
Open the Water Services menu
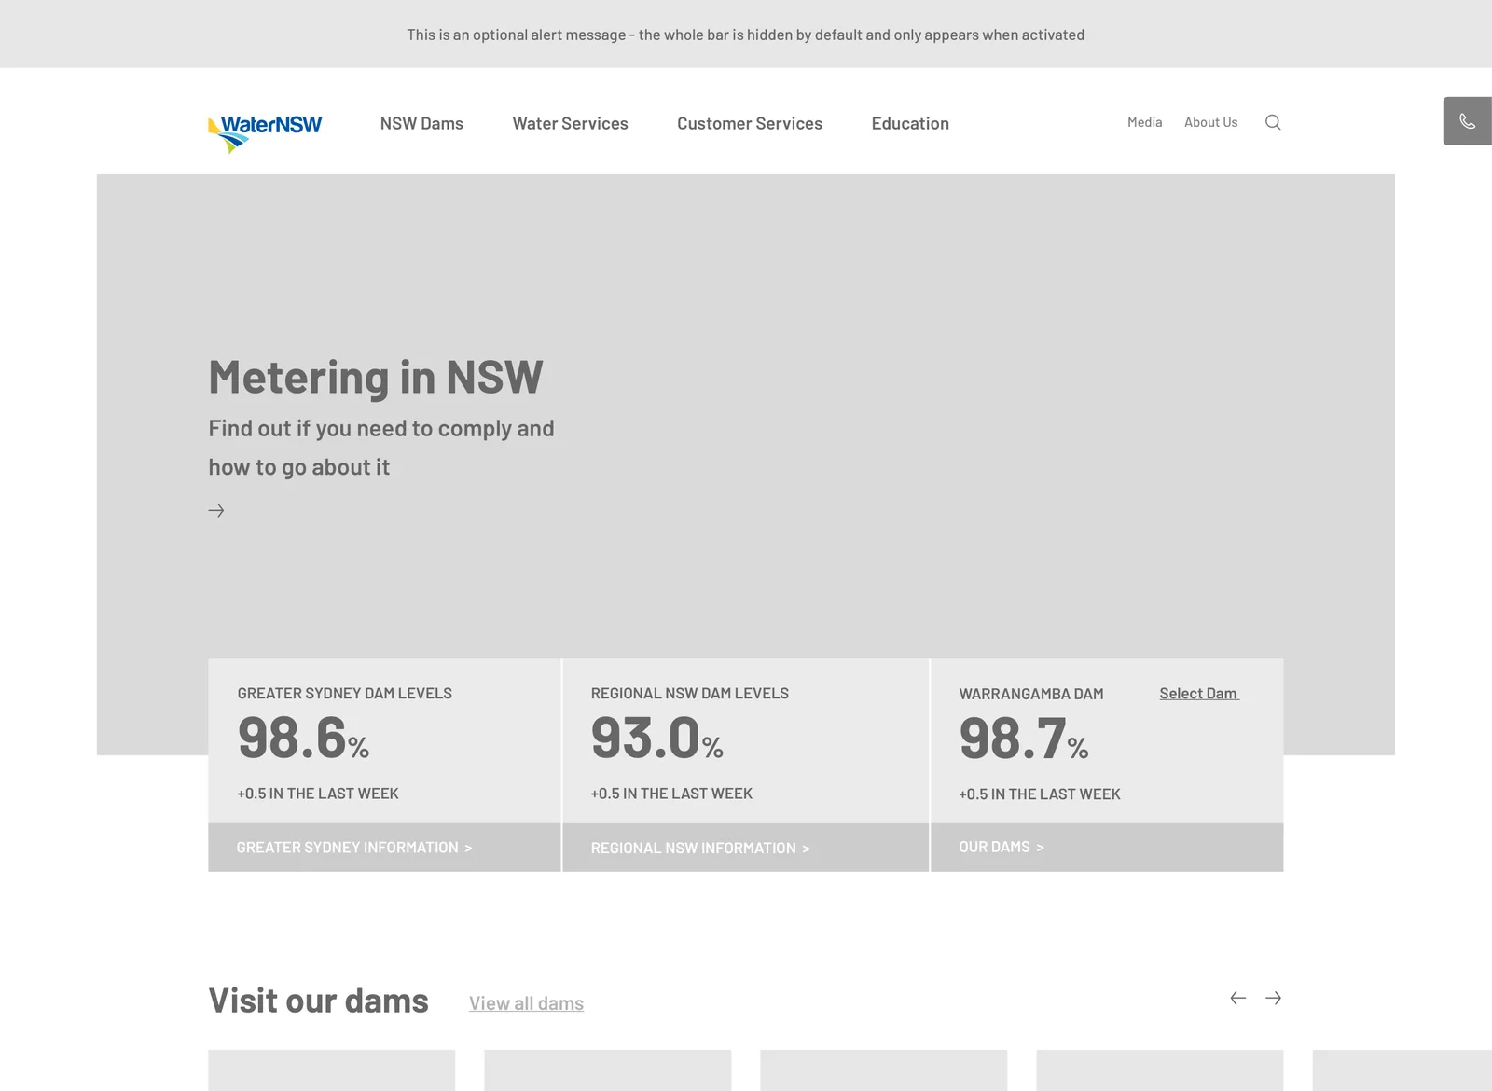tap(571, 123)
